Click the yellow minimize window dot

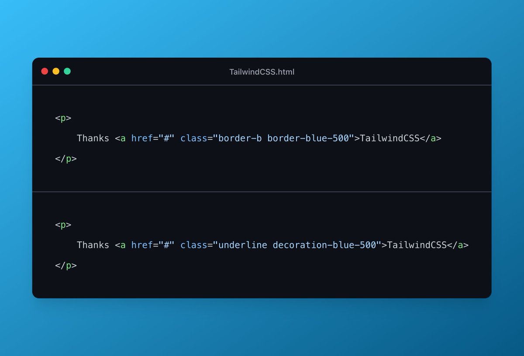click(x=56, y=71)
